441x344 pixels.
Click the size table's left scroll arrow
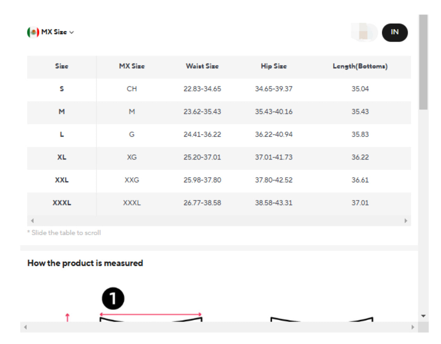(32, 221)
